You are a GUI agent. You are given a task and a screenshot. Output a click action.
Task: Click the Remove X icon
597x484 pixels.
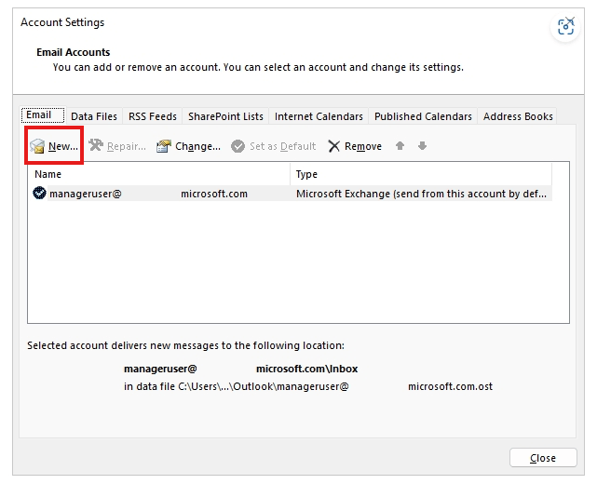pos(334,146)
